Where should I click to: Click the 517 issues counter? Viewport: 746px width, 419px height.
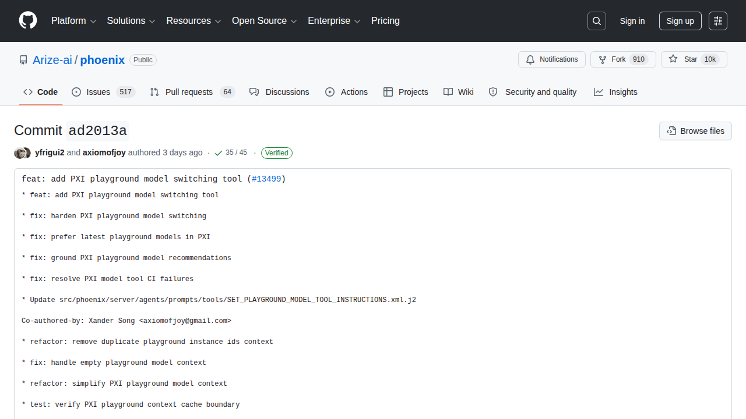[125, 92]
